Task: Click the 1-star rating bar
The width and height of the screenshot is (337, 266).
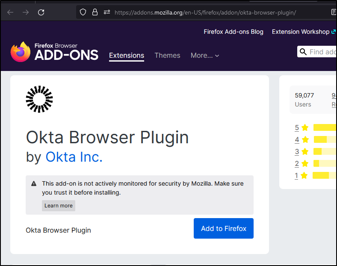Action: [325, 175]
